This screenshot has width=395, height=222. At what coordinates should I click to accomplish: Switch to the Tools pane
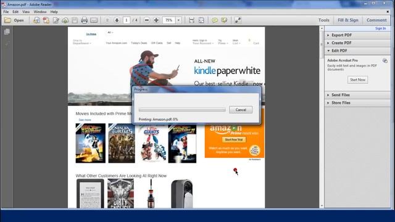(323, 20)
